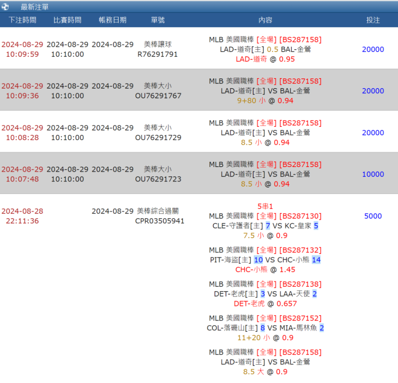Click bet time 10:09:36
This screenshot has width=398, height=383.
(22, 96)
